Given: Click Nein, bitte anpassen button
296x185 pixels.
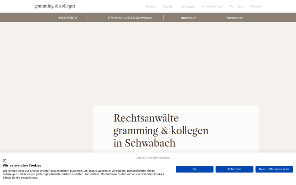Looking at the screenshot, I should (x=274, y=169).
